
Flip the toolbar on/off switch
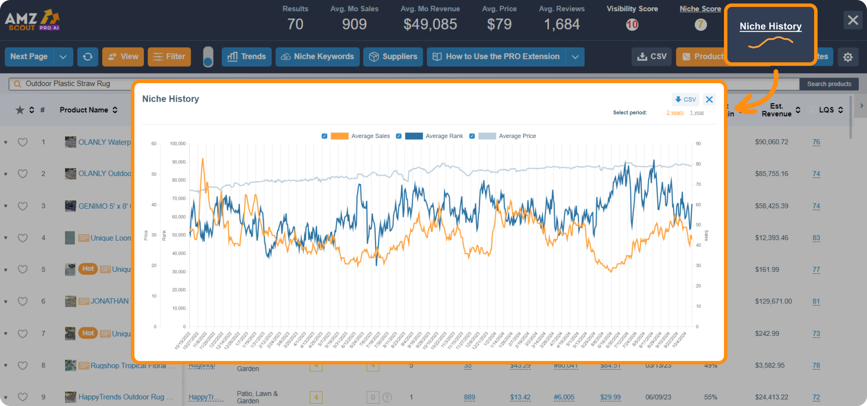(x=208, y=56)
